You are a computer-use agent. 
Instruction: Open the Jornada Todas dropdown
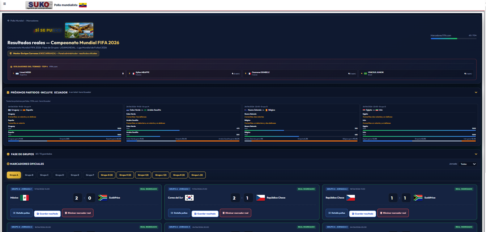[x=468, y=164]
